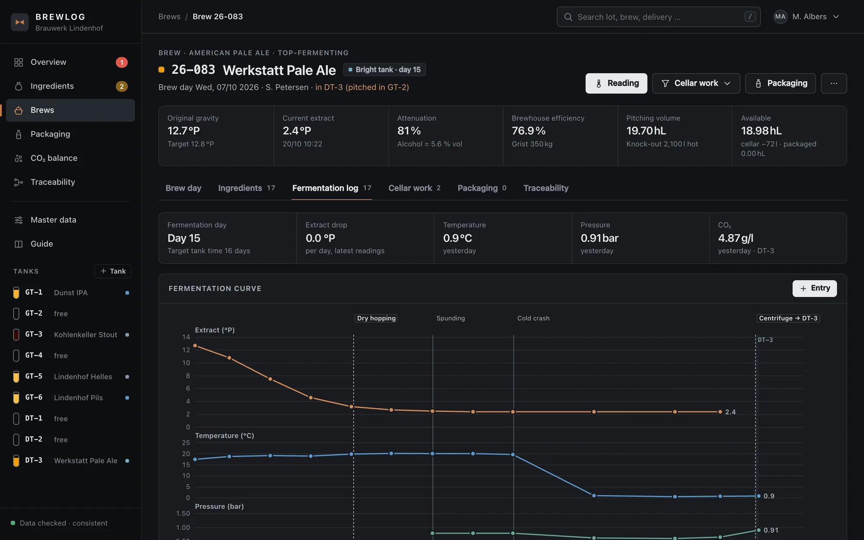The width and height of the screenshot is (864, 540).
Task: Open the Guide book icon
Action: (18, 244)
